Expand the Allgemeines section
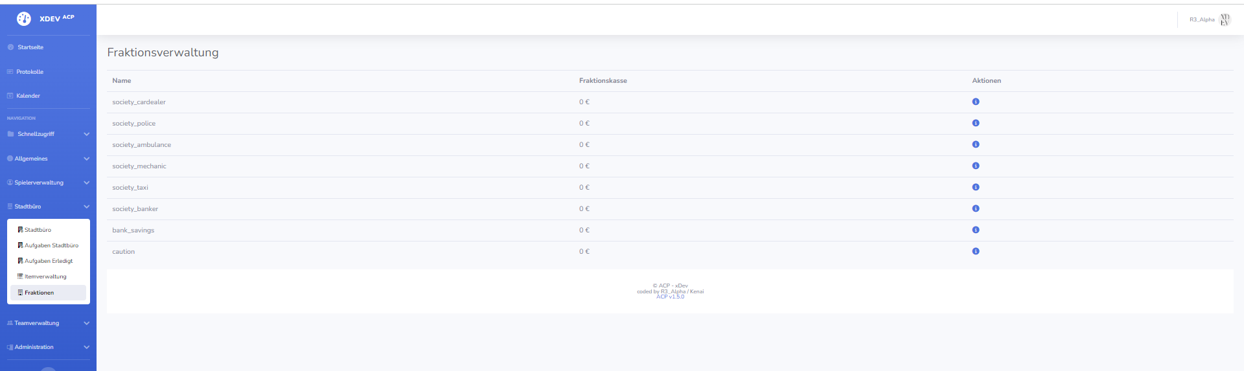The height and width of the screenshot is (371, 1244). 48,159
